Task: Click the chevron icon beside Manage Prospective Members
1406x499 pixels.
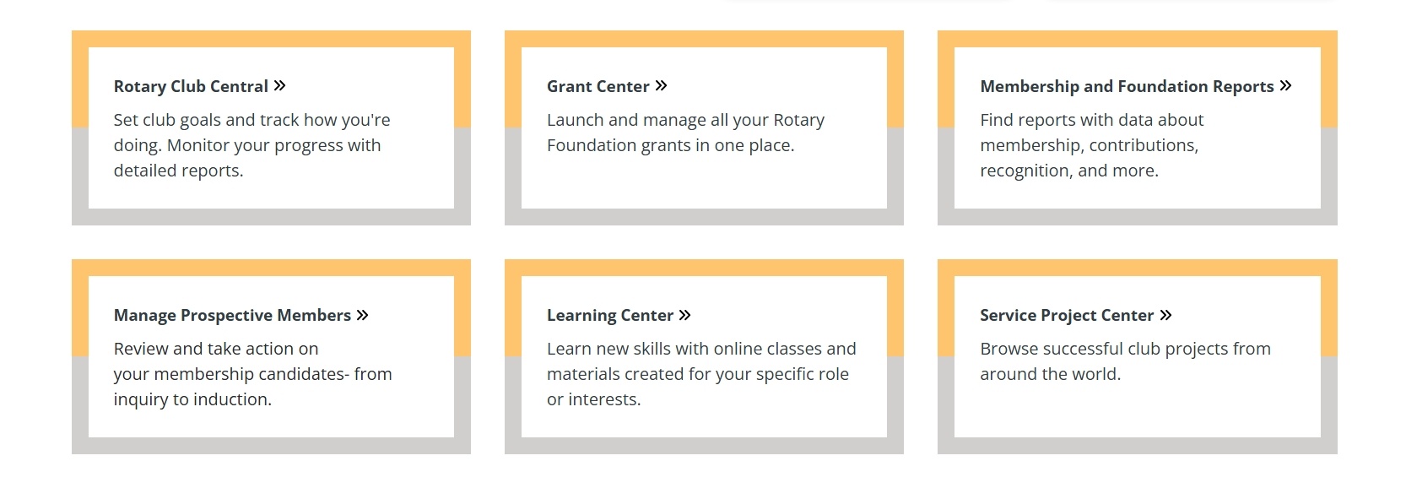Action: tap(362, 315)
